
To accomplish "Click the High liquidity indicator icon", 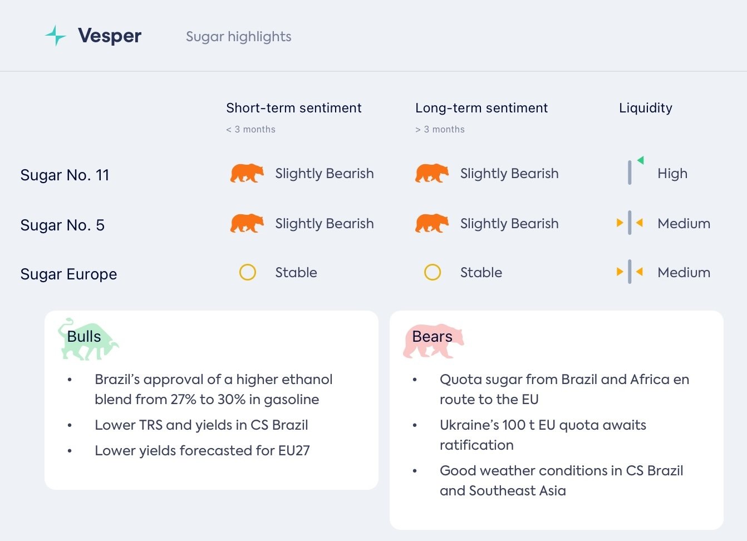I will tap(633, 171).
